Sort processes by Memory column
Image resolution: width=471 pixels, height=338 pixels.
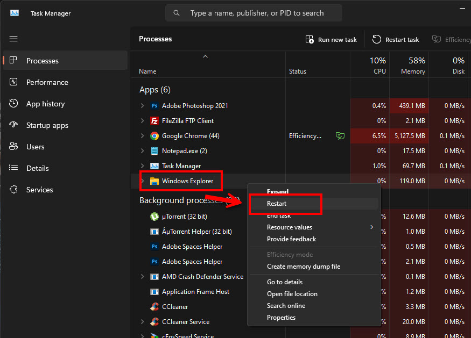click(409, 66)
